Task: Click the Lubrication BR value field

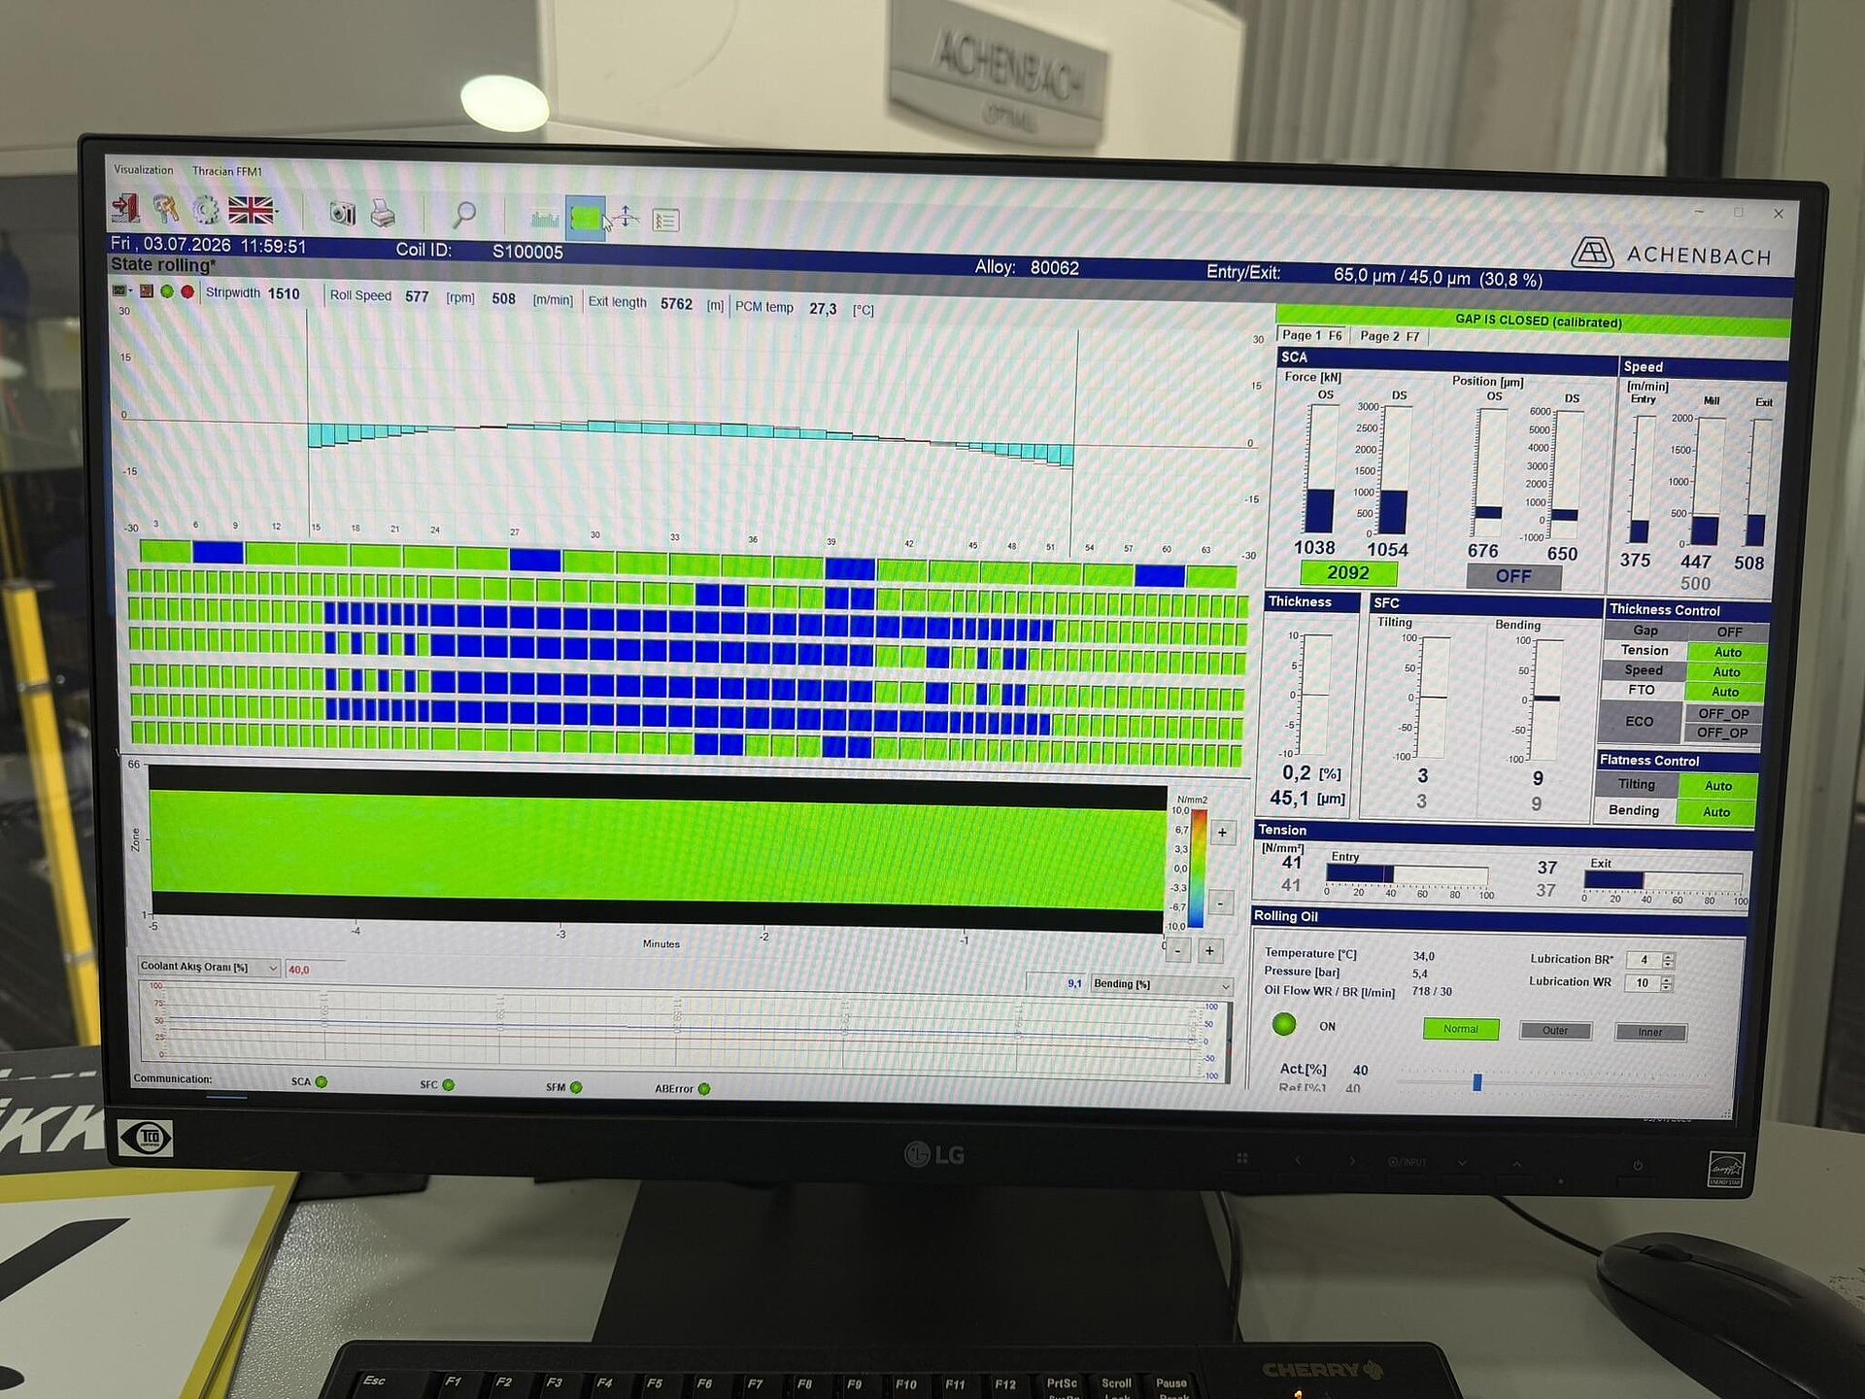Action: [x=1645, y=960]
